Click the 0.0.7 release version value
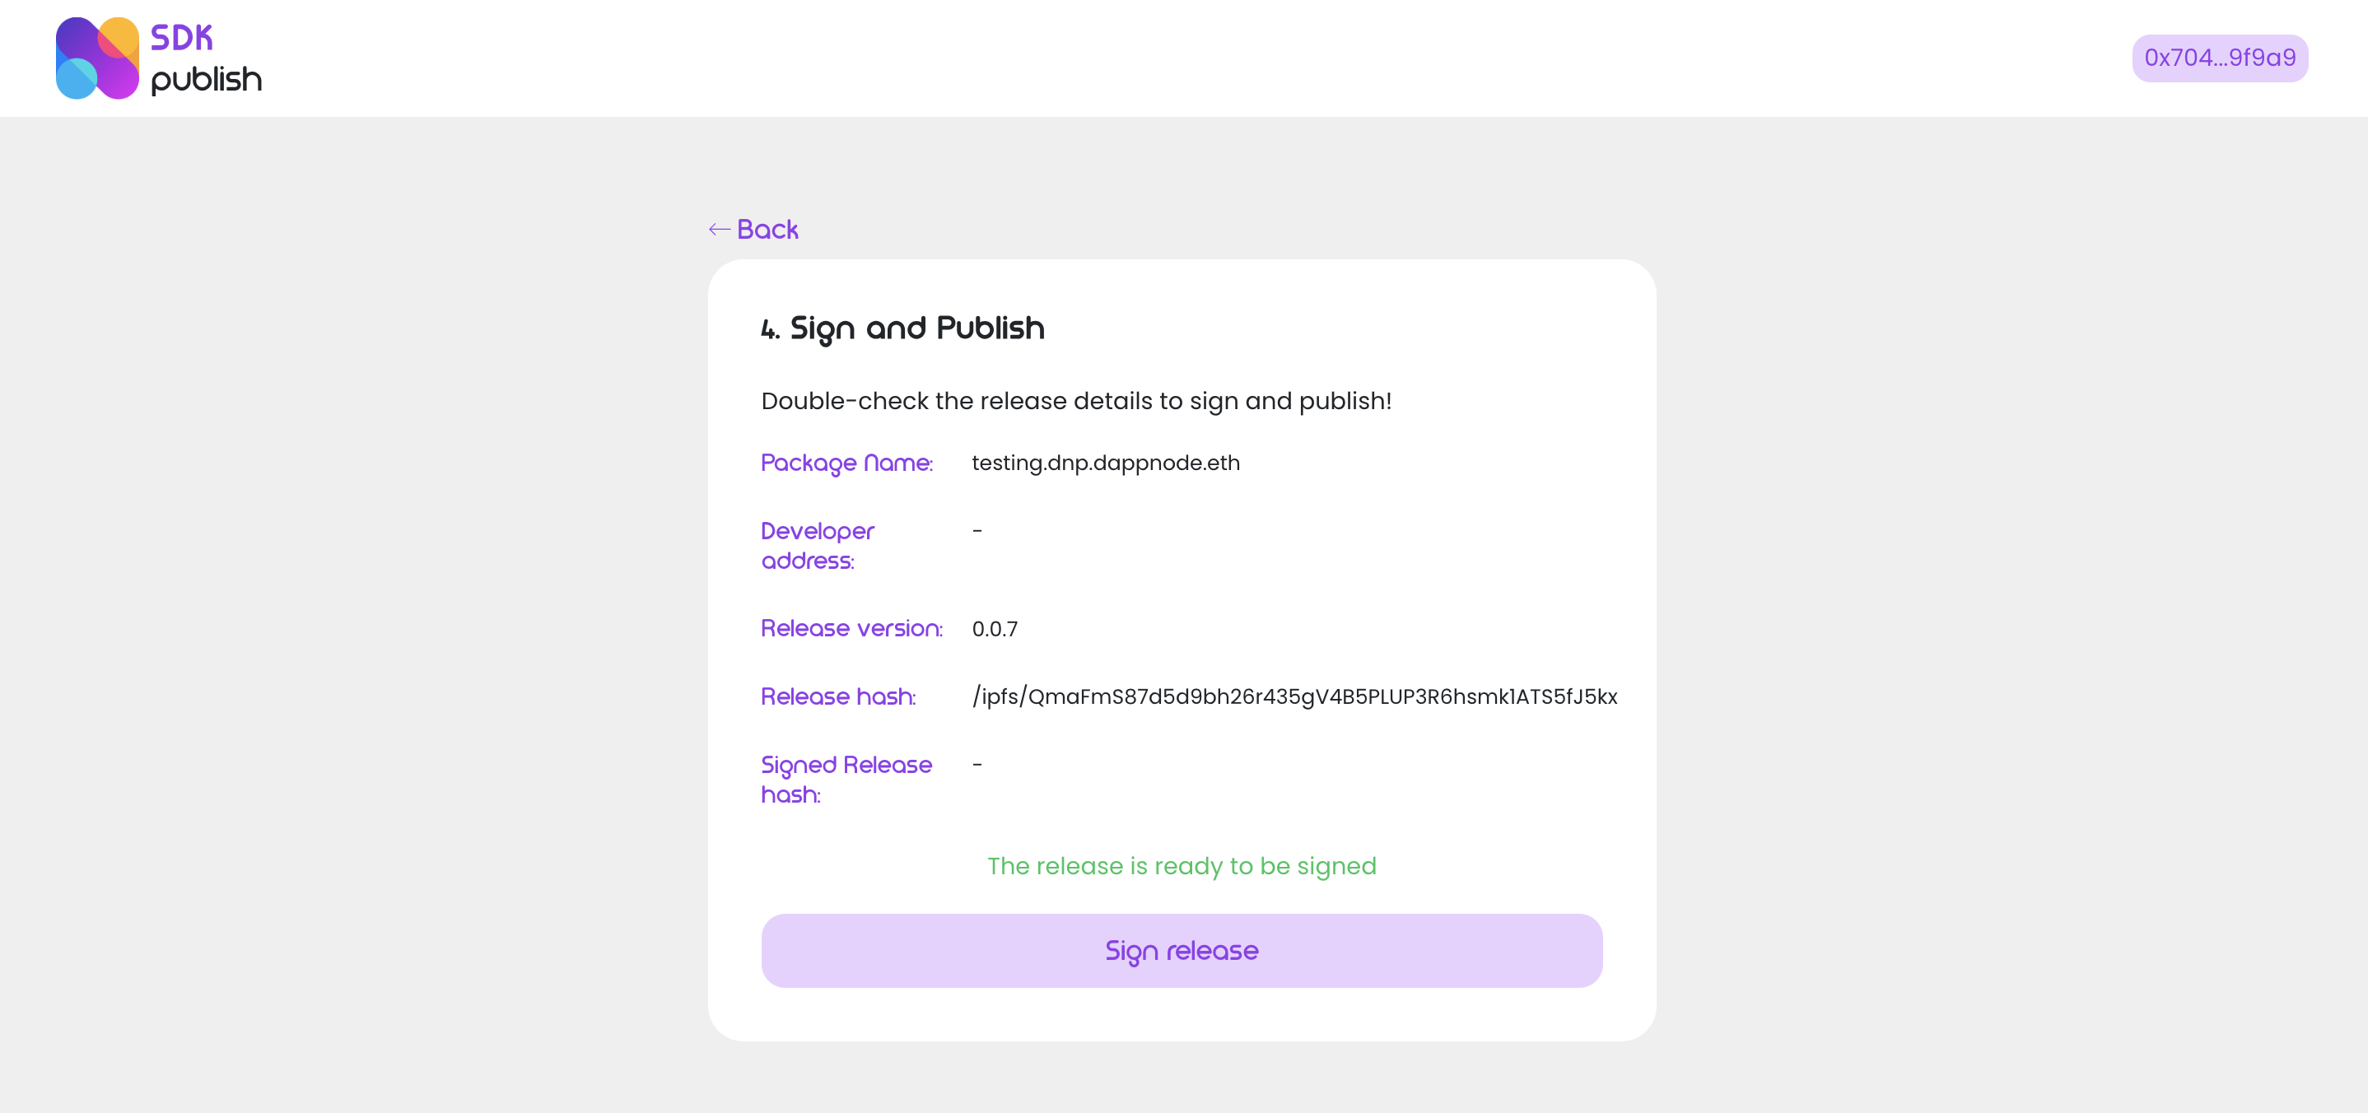Viewport: 2368px width, 1113px height. coord(995,629)
